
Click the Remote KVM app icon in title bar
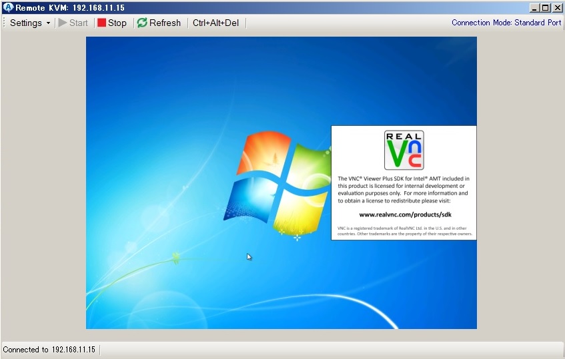tap(7, 7)
